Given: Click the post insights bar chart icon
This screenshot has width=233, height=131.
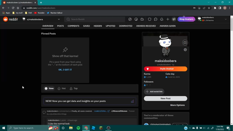Looking at the screenshot, I should [x=132, y=101].
